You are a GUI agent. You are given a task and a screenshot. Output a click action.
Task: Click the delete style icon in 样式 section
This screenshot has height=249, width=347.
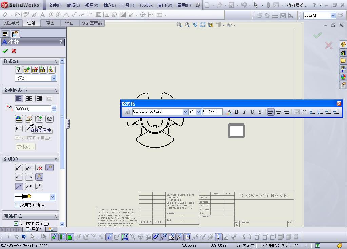click(x=35, y=70)
